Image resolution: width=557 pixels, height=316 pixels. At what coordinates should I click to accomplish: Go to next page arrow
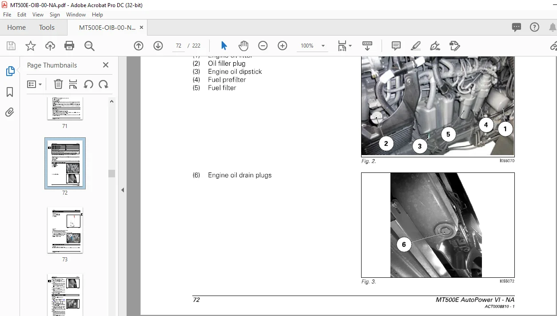point(158,46)
